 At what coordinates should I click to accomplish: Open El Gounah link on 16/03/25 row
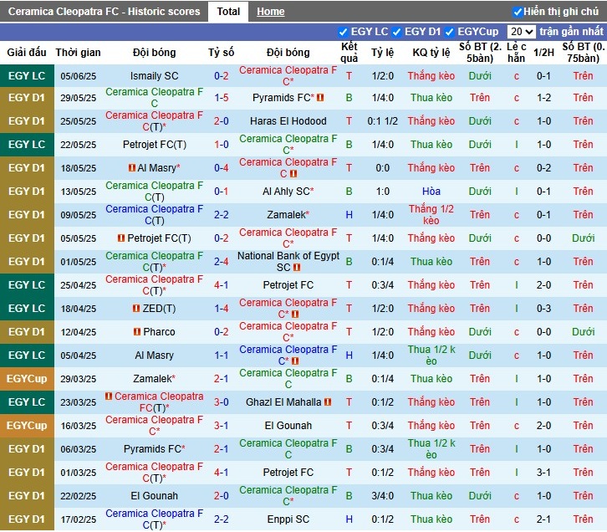288,426
